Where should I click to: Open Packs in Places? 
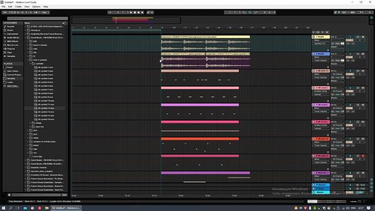tap(10, 67)
